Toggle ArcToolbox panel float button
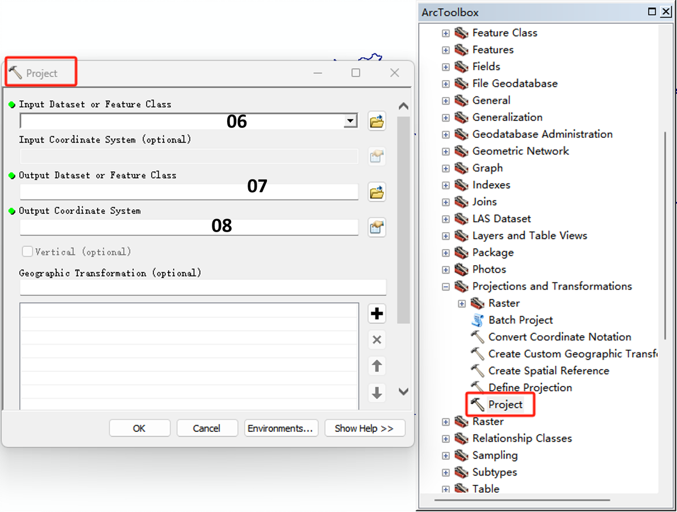Viewport: 677px width, 512px height. pos(652,12)
